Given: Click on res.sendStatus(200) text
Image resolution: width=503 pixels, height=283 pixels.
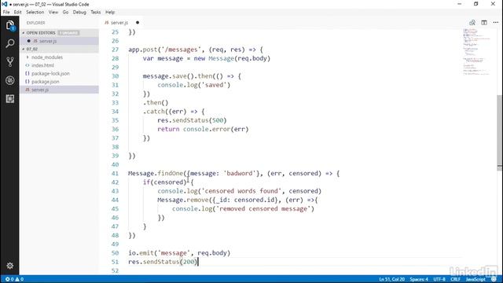Looking at the screenshot, I should click(163, 262).
